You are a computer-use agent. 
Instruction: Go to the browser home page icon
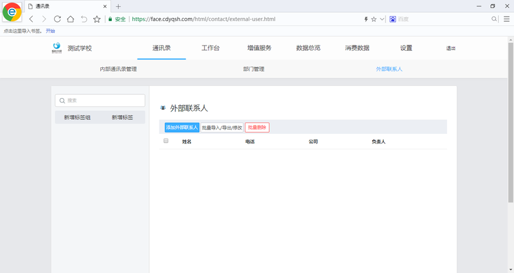pyautogui.click(x=71, y=19)
